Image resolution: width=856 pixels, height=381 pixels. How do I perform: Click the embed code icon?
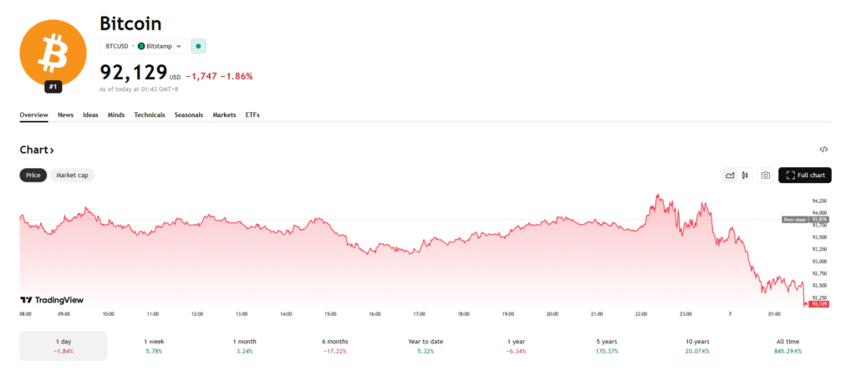click(x=823, y=150)
